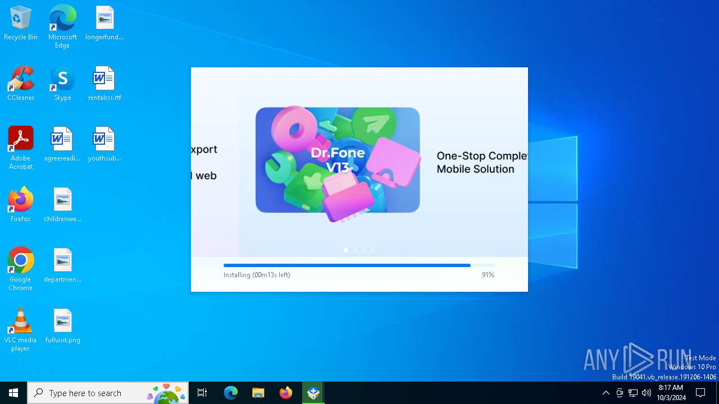Open Microsoft Edge from taskbar

click(231, 393)
